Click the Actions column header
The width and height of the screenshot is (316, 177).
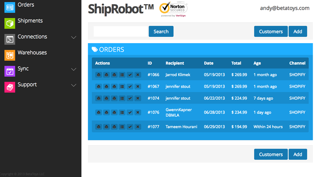(x=102, y=63)
